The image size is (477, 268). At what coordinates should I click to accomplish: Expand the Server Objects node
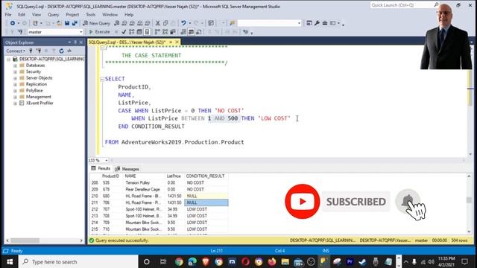(x=15, y=78)
